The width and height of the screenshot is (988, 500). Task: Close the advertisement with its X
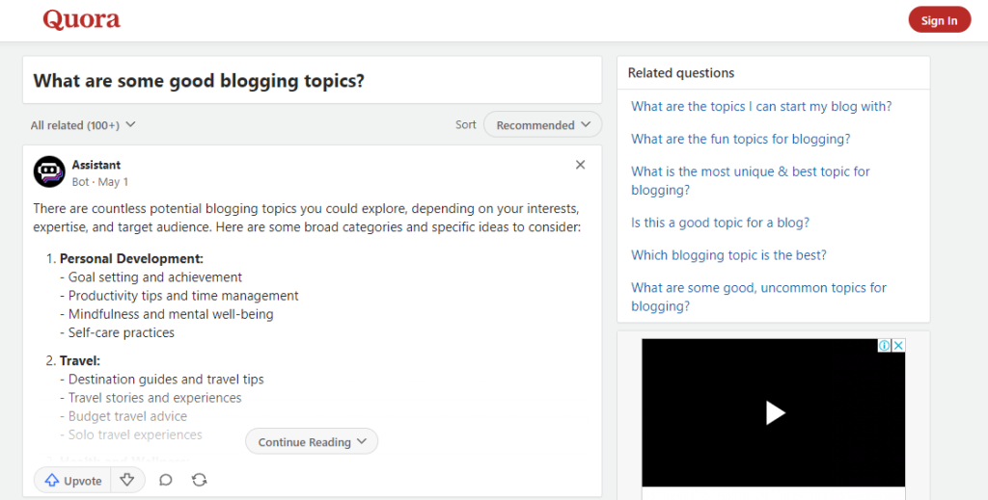click(898, 345)
